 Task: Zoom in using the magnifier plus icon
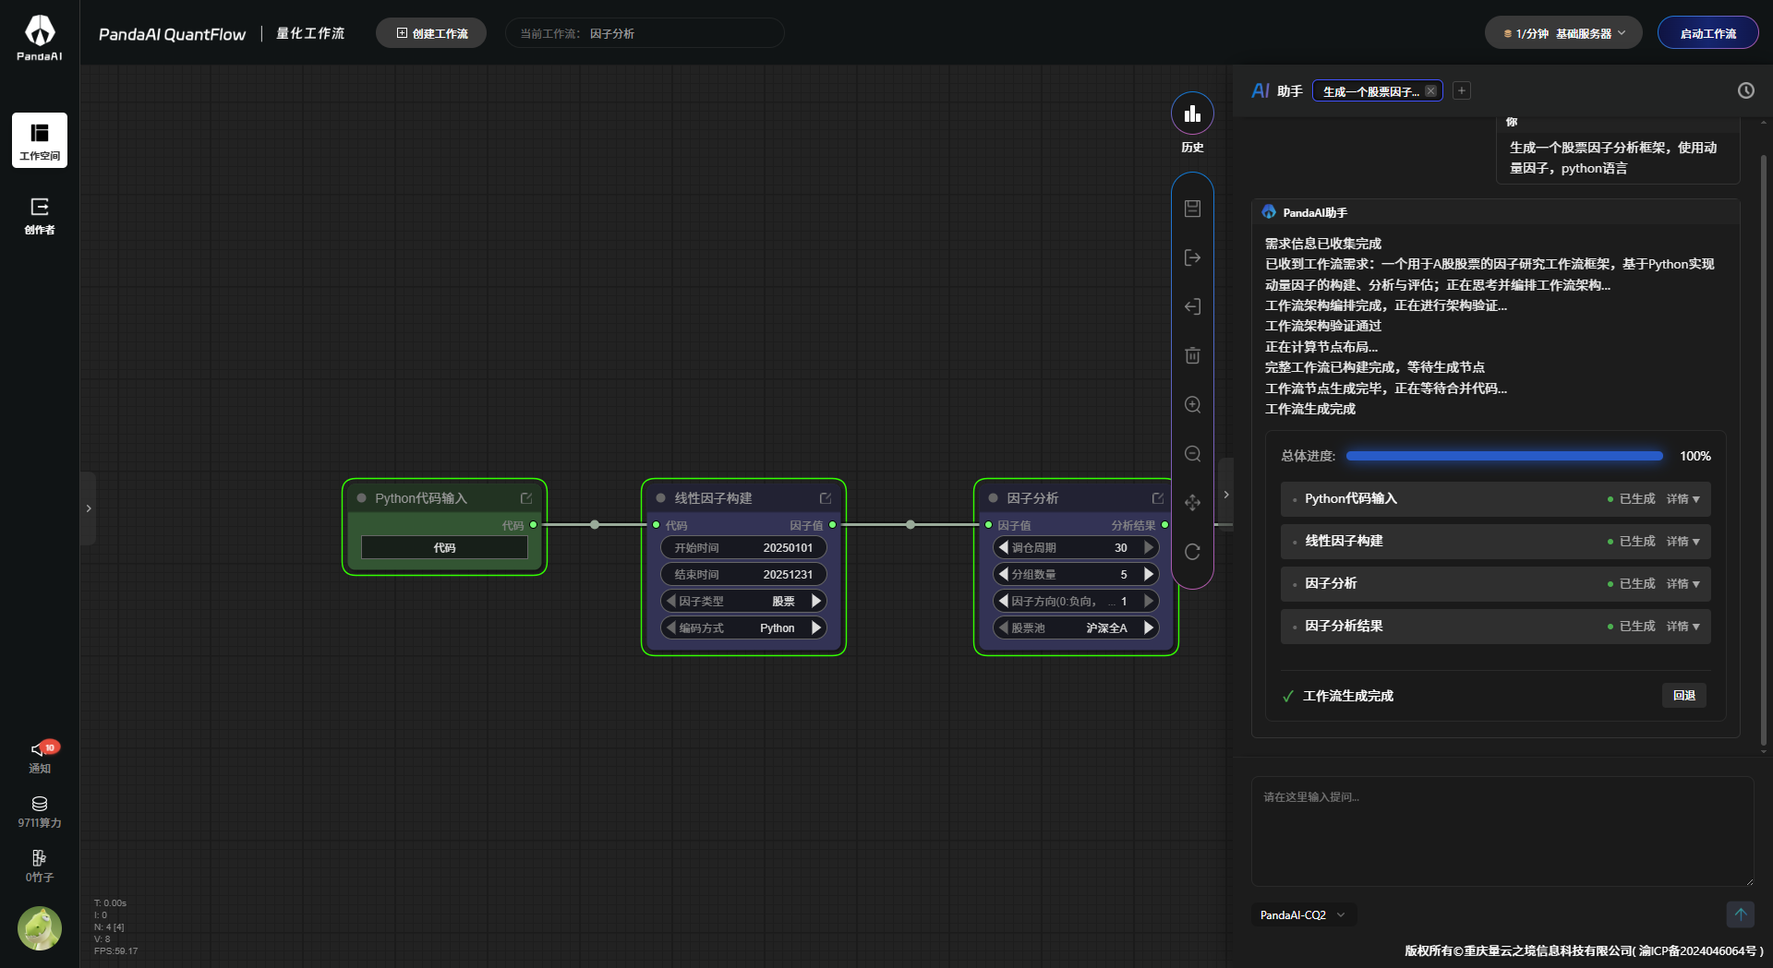point(1192,404)
